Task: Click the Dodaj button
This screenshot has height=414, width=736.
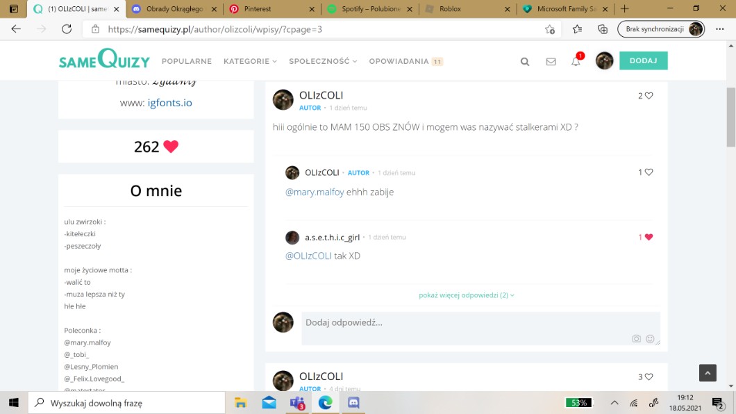Action: click(643, 61)
